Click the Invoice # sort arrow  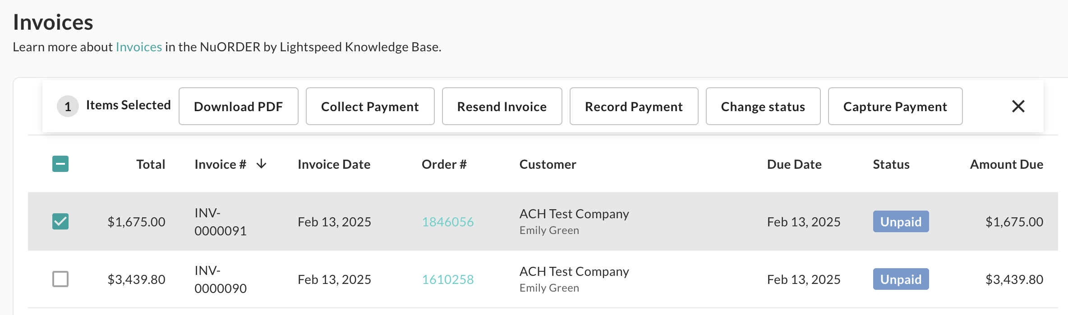[262, 164]
